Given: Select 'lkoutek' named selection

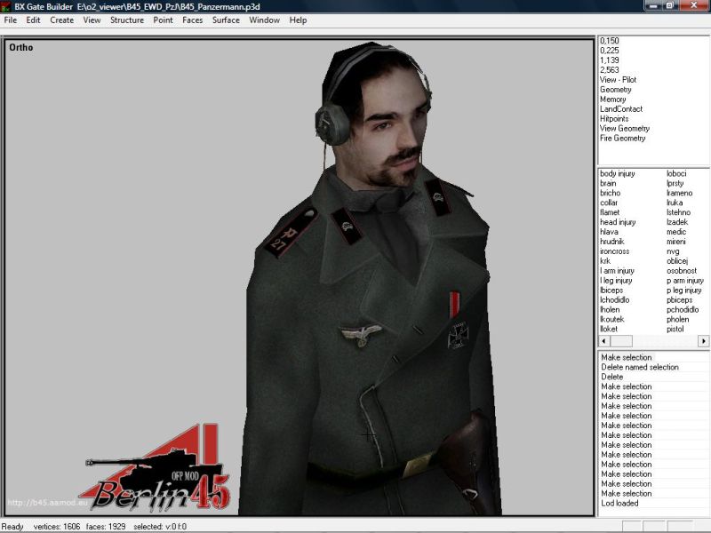Looking at the screenshot, I should [611, 319].
